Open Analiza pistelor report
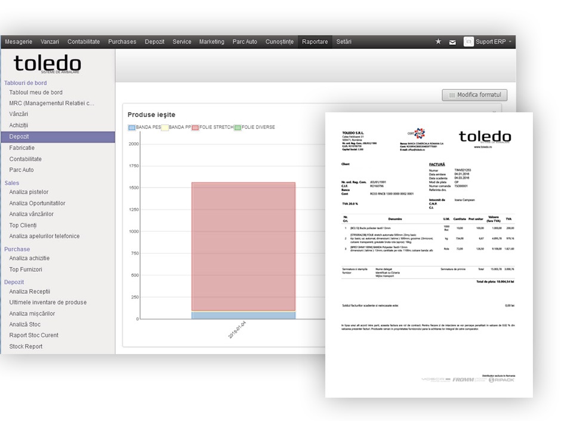The width and height of the screenshot is (561, 421). [x=29, y=192]
